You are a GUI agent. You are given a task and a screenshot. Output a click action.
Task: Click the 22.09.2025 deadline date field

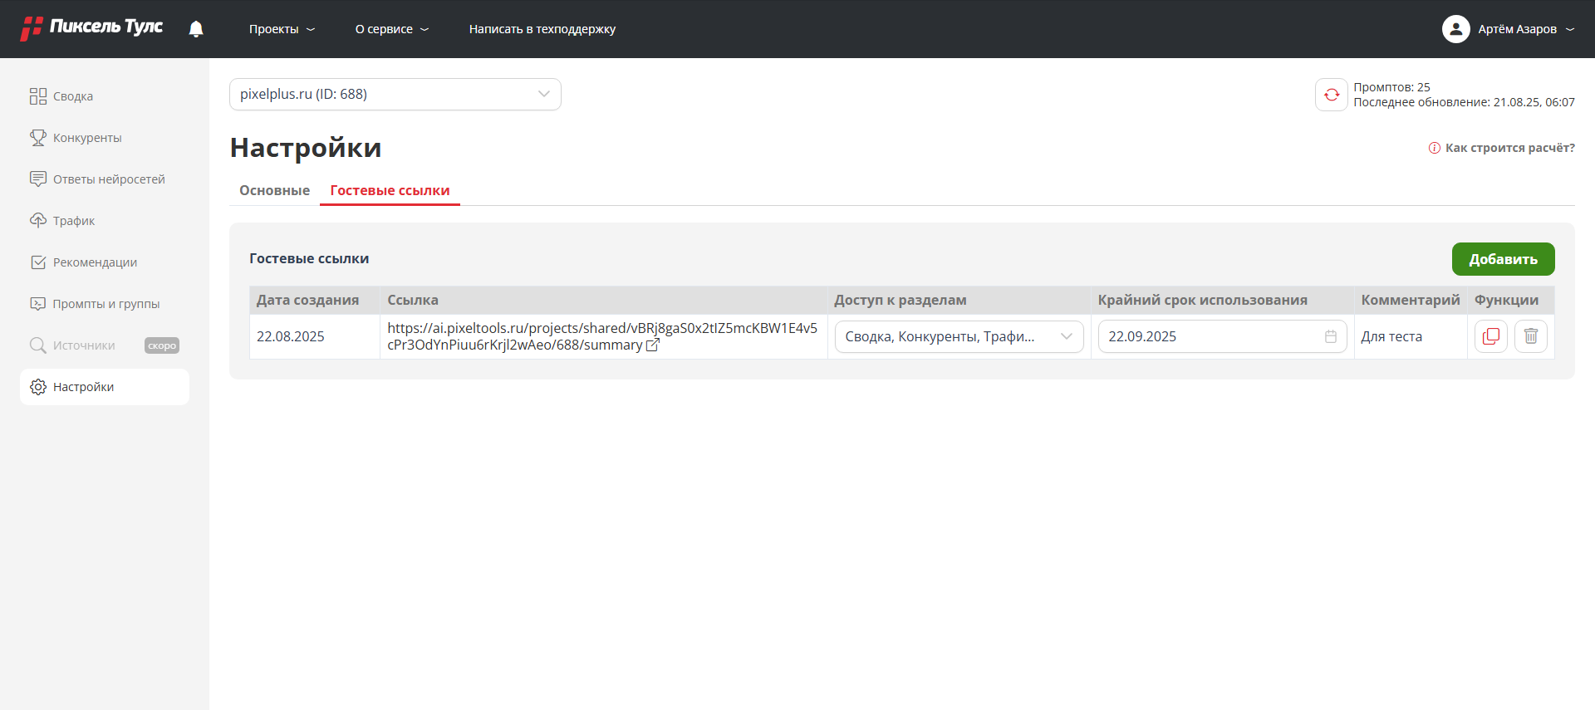tap(1222, 336)
